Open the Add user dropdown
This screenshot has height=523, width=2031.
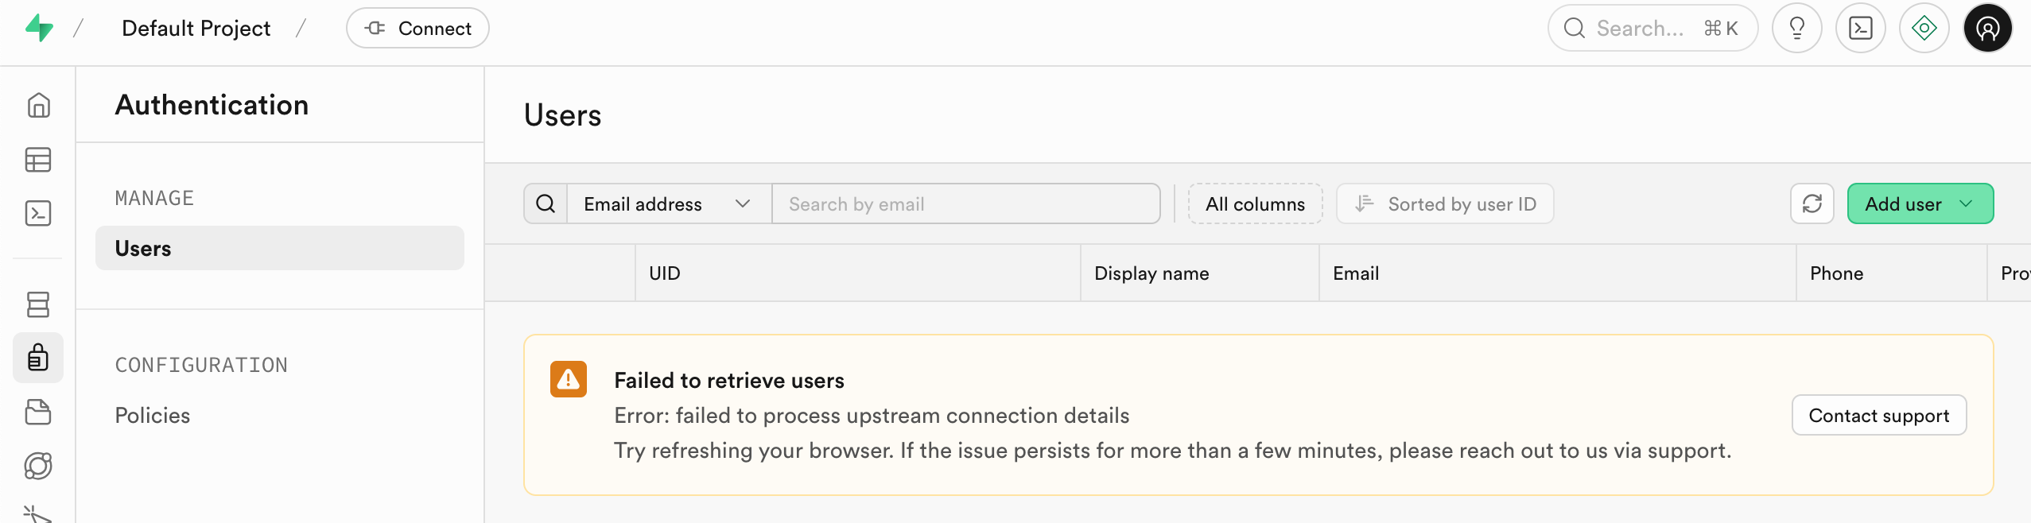(x=1920, y=204)
